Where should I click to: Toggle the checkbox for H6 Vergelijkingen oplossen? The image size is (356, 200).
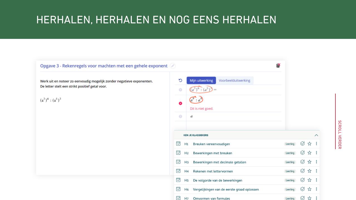[178, 189]
